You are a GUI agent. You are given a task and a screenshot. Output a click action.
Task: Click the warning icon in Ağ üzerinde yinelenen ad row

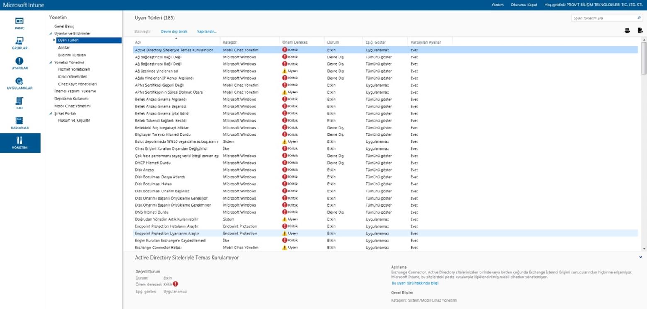tap(285, 71)
